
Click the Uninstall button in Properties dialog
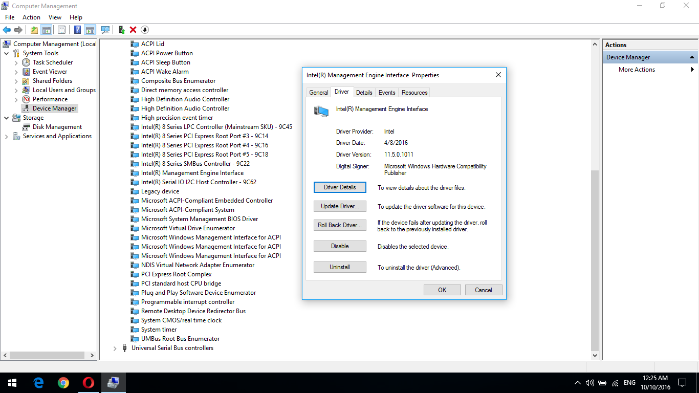[x=340, y=267]
